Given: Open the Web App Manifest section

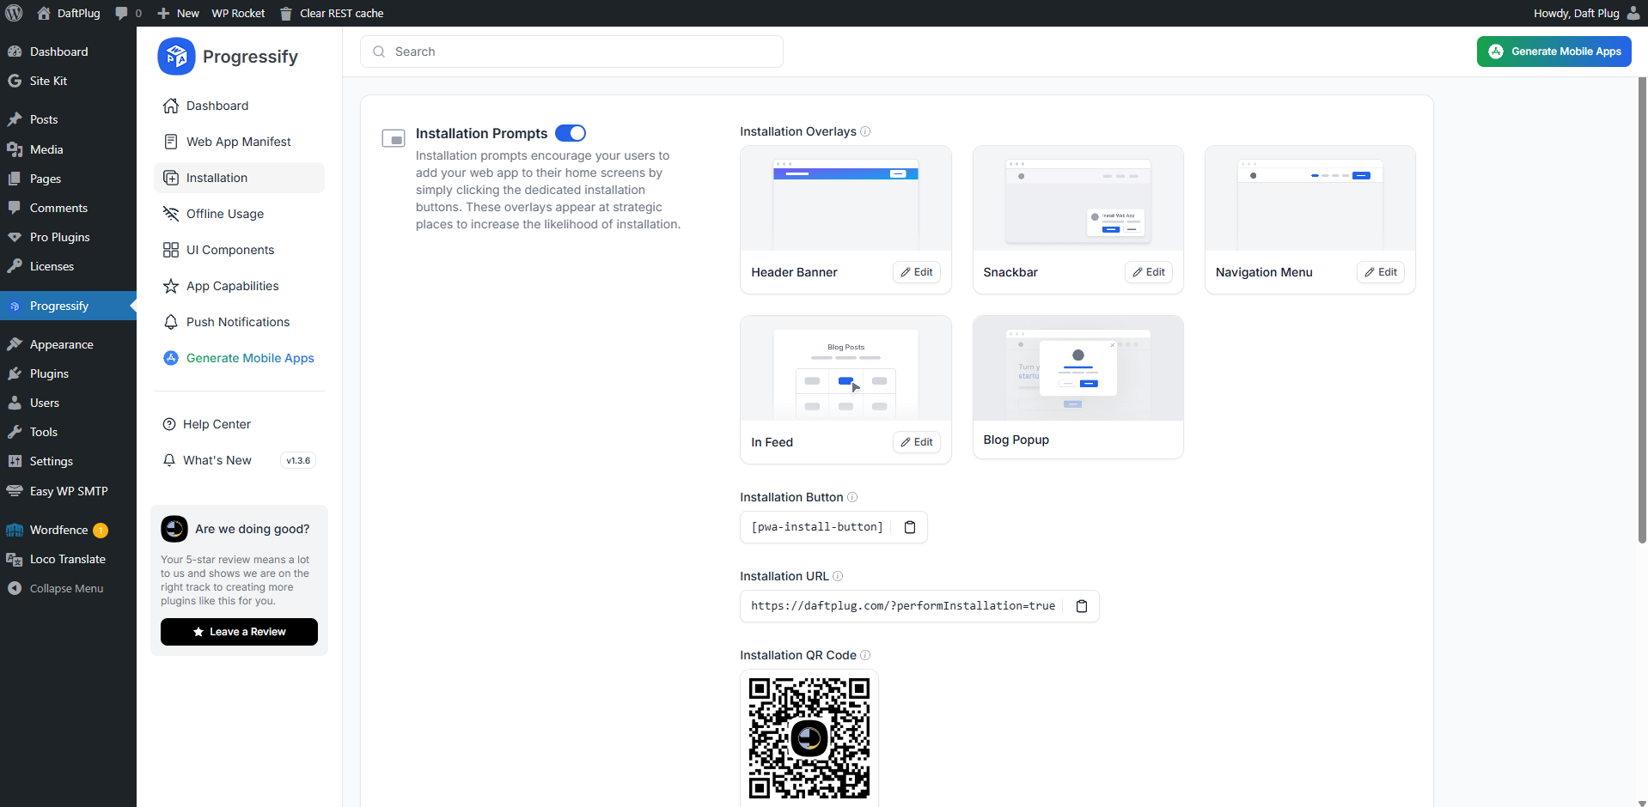Looking at the screenshot, I should (237, 142).
